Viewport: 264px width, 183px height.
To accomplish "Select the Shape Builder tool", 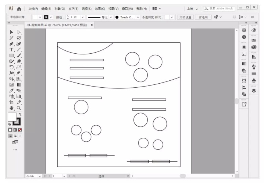I will 11,79.
